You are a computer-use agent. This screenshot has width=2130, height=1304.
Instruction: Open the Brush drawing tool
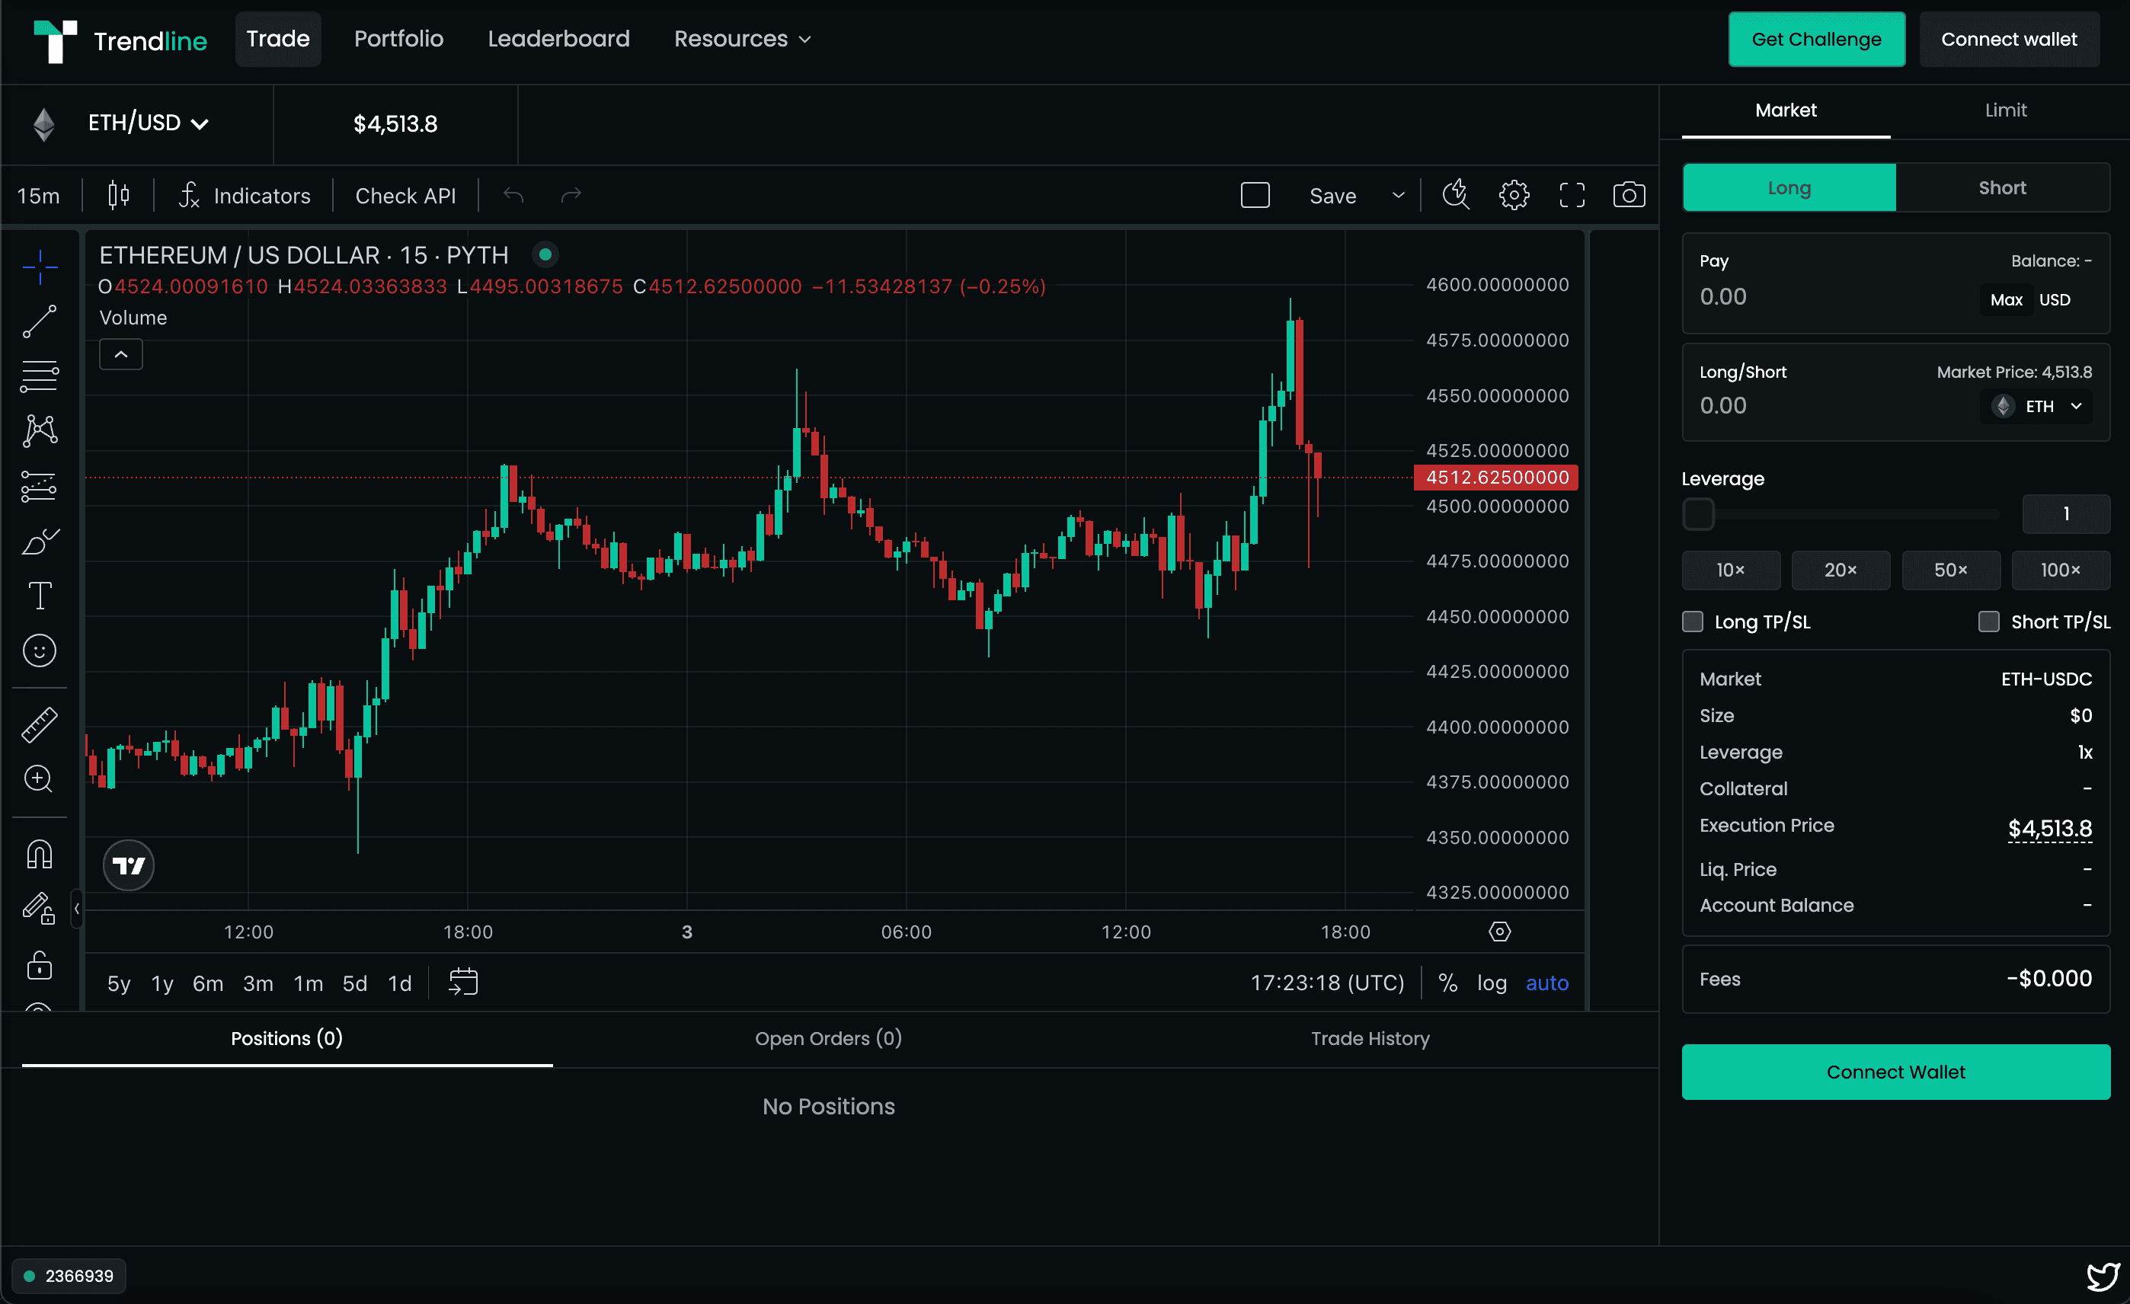[x=39, y=542]
